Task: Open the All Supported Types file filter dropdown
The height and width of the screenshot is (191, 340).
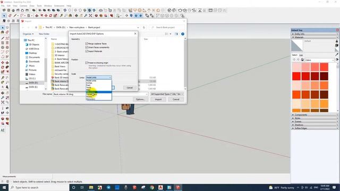Action: pos(167,94)
